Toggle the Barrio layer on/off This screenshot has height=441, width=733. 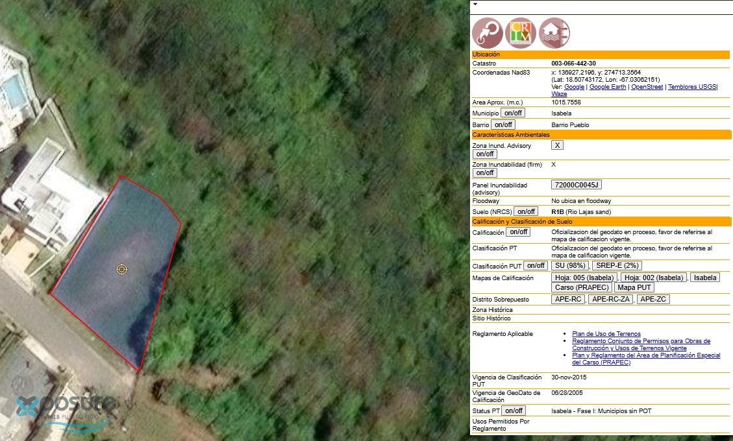(x=503, y=125)
